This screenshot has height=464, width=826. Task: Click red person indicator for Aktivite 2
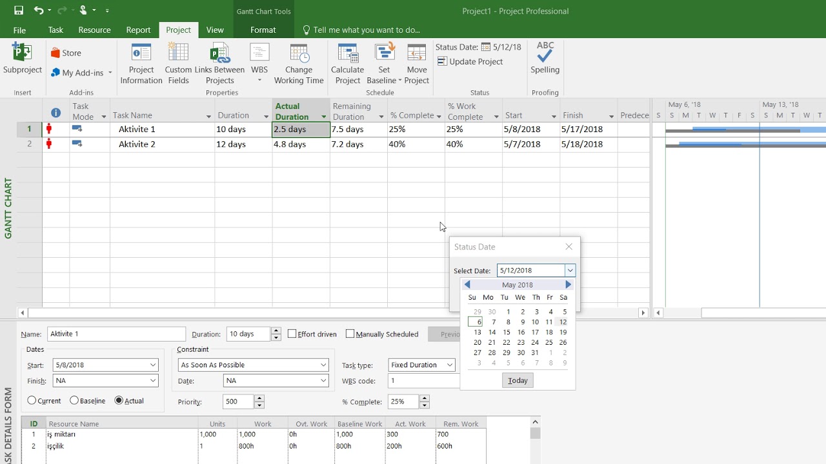coord(49,144)
